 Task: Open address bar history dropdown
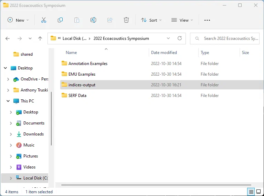pos(168,39)
